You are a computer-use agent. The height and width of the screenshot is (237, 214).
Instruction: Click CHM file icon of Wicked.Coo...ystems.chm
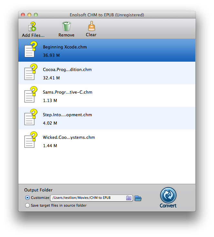coord(31,140)
